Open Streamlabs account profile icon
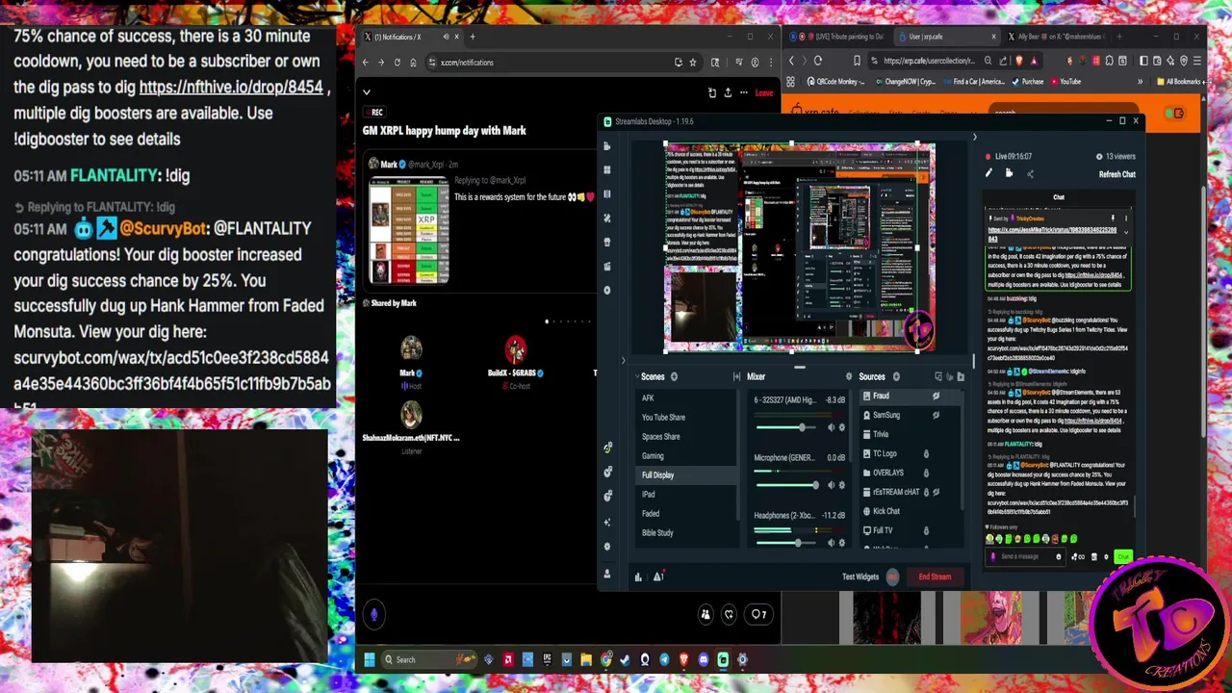 [606, 574]
